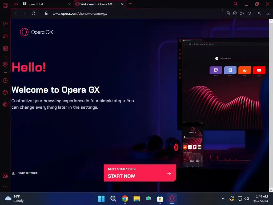273x205 pixels.
Task: Open the CPU limiter chip icon
Action: click(x=5, y=48)
